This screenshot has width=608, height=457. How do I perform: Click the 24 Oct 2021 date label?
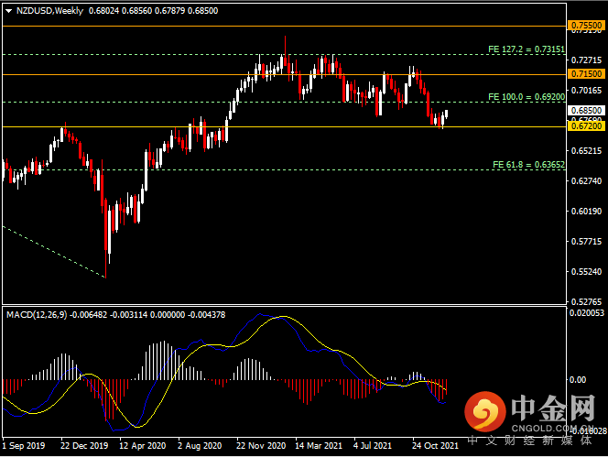click(435, 446)
